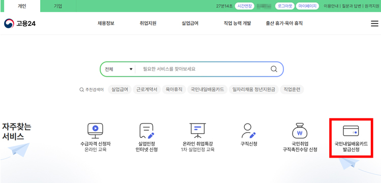
Task: Open the hamburger menu icon
Action: (x=374, y=23)
